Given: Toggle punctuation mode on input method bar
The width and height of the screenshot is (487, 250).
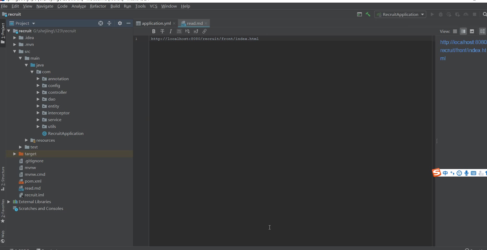Looking at the screenshot, I should click(x=452, y=173).
